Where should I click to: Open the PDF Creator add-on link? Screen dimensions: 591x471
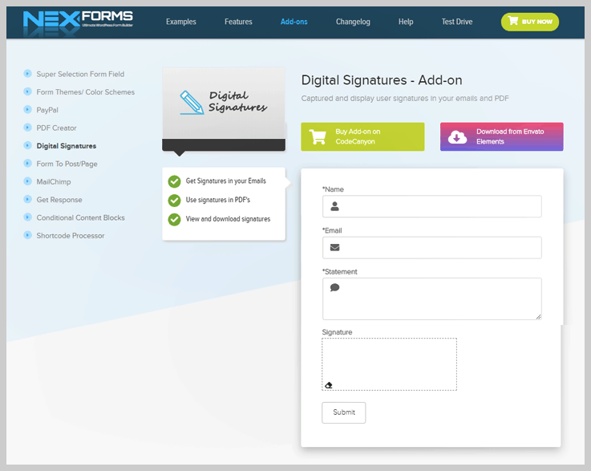[56, 128]
